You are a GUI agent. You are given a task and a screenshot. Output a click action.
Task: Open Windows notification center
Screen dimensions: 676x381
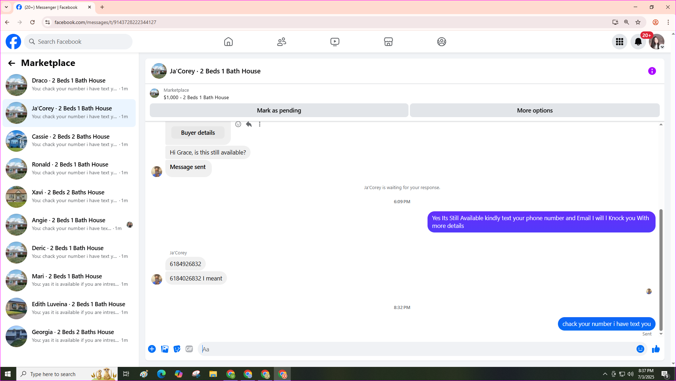pyautogui.click(x=665, y=374)
